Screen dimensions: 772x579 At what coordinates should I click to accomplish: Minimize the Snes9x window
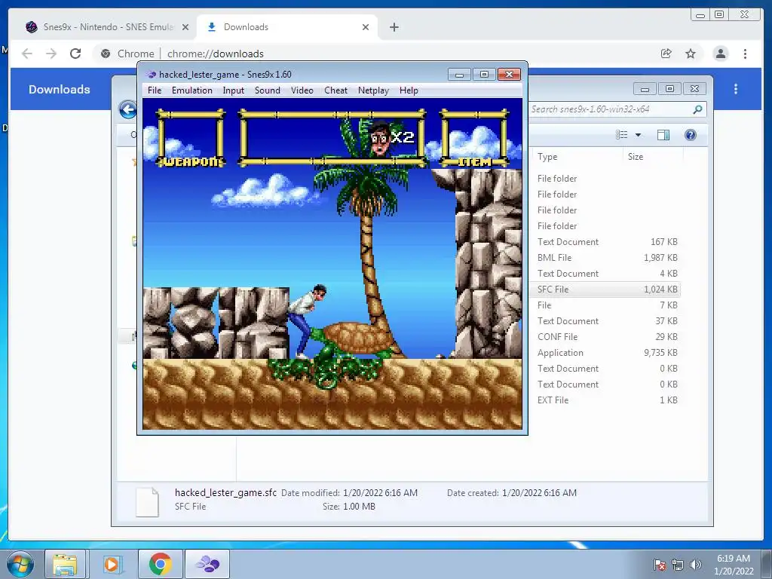tap(459, 75)
